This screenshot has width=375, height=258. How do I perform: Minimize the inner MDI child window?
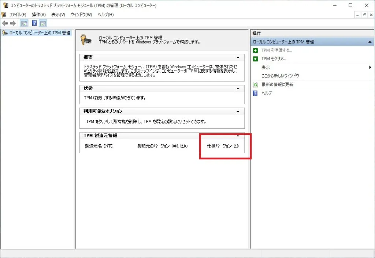(357, 15)
